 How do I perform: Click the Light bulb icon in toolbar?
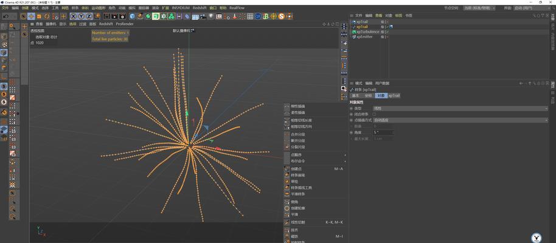tap(211, 16)
